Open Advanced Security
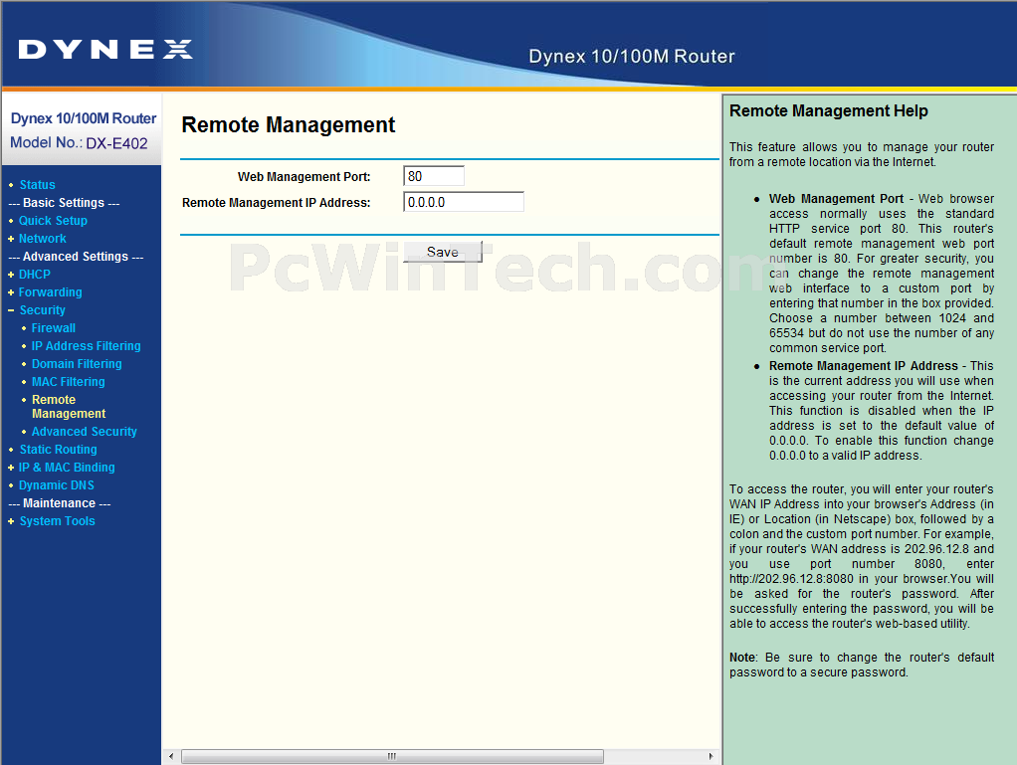Viewport: 1017px width, 765px height. pyautogui.click(x=85, y=431)
